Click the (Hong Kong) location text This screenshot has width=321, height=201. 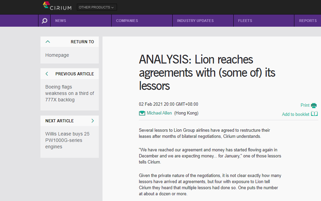186,113
